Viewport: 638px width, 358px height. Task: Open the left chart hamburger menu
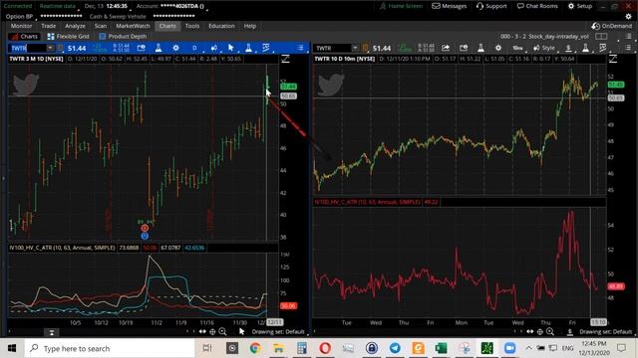[300, 48]
